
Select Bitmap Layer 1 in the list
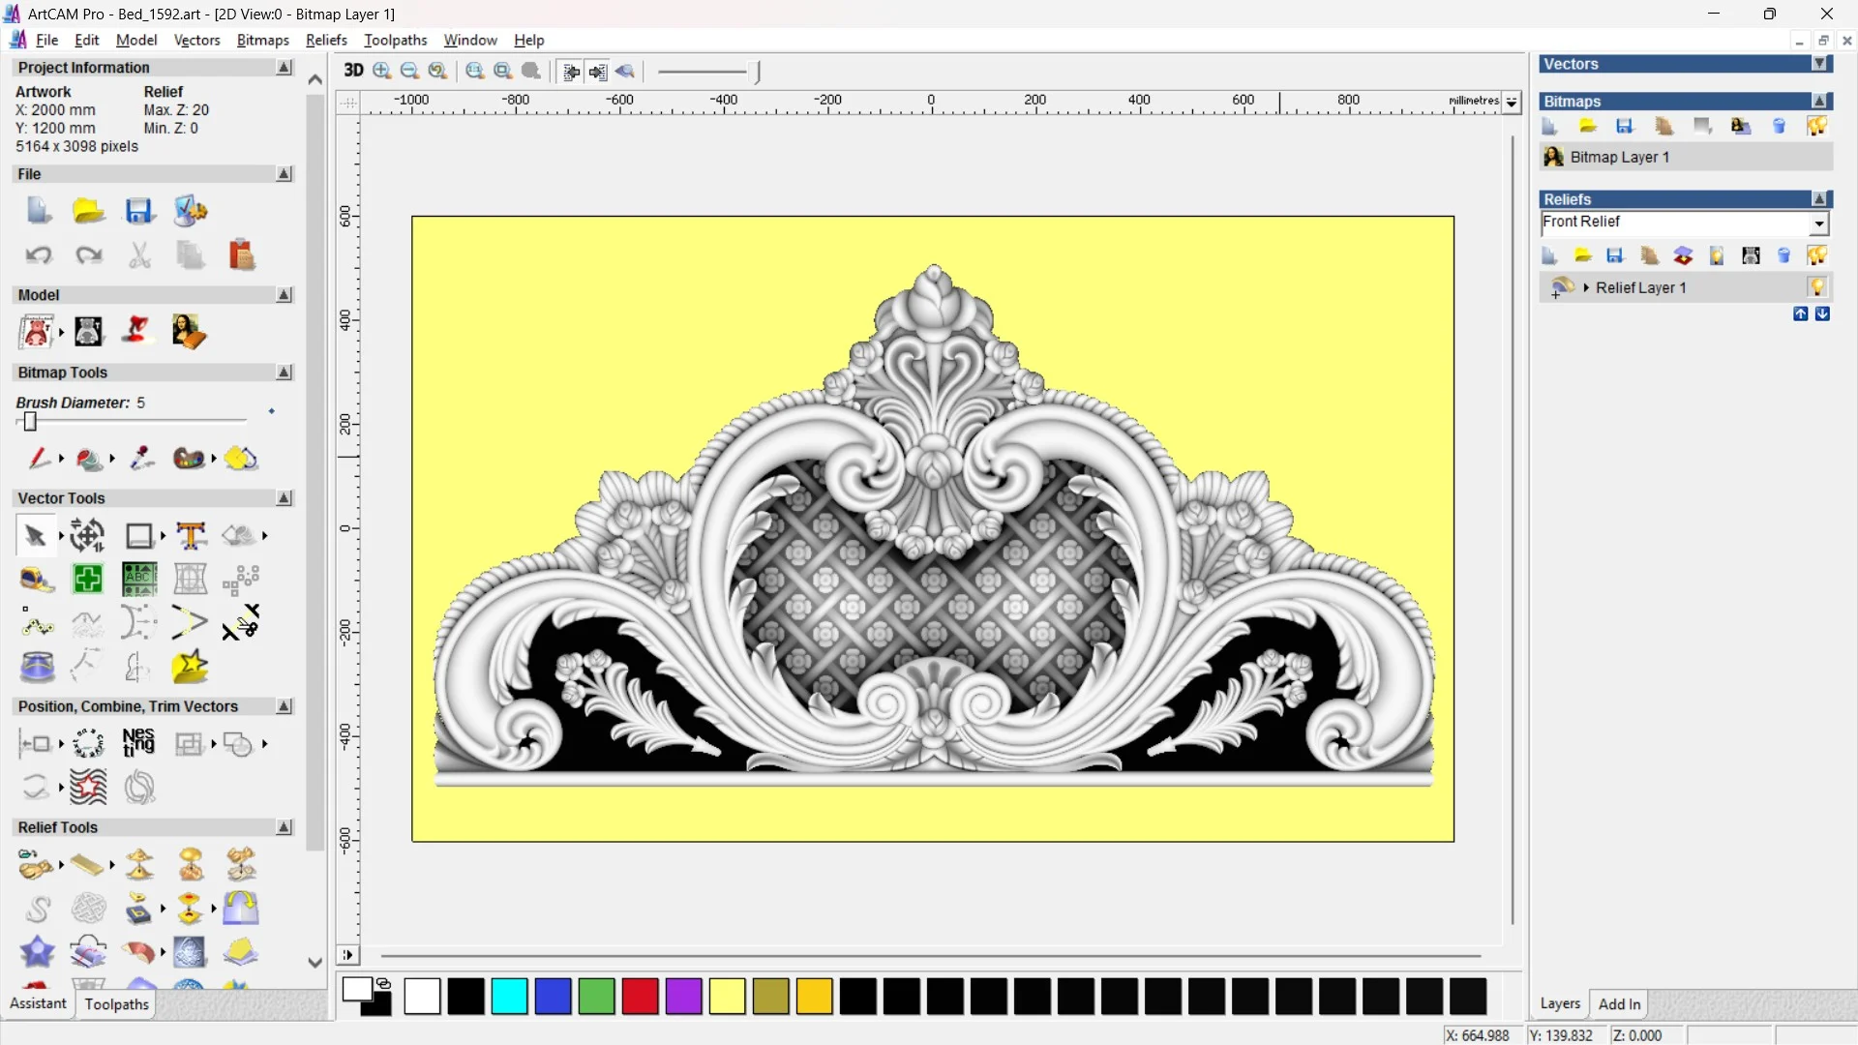tap(1618, 157)
